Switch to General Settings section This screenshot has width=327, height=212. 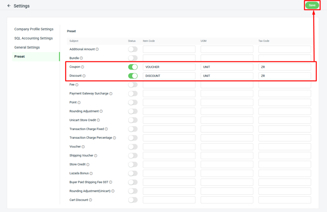coord(27,47)
